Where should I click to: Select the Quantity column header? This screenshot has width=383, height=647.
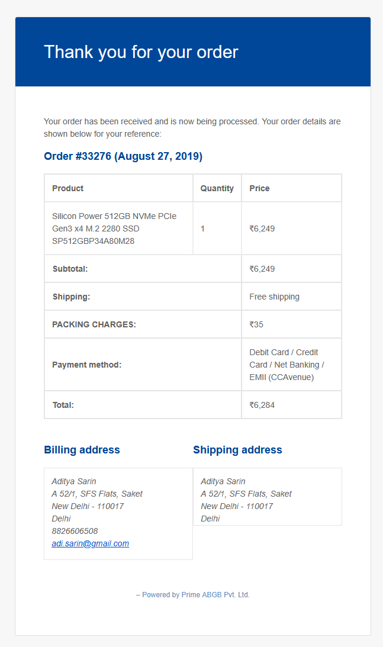217,188
